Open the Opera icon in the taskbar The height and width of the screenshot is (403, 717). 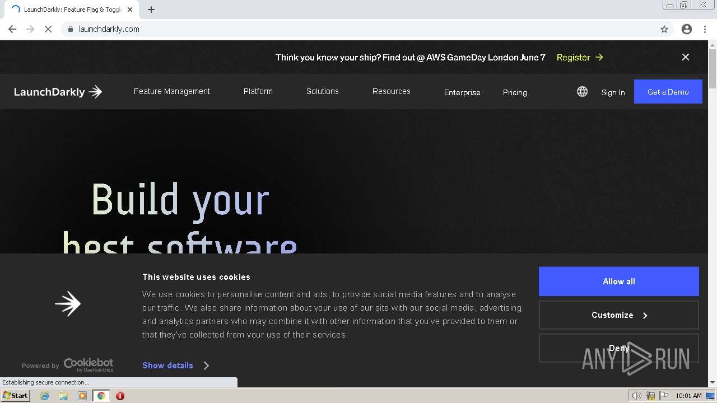[x=120, y=396]
